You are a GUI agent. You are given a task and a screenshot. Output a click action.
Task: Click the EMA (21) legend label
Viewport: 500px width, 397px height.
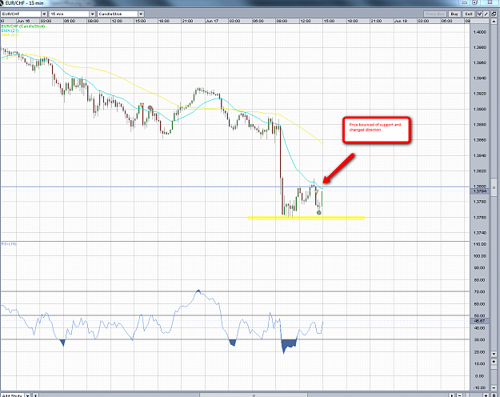[10, 30]
